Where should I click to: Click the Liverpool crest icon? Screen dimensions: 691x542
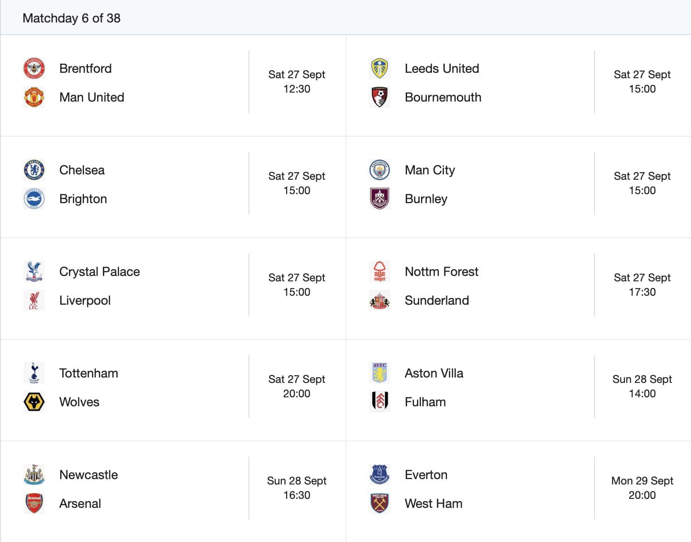(34, 300)
